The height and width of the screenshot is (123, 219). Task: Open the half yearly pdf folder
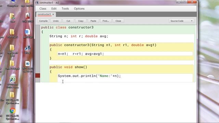[12, 51]
